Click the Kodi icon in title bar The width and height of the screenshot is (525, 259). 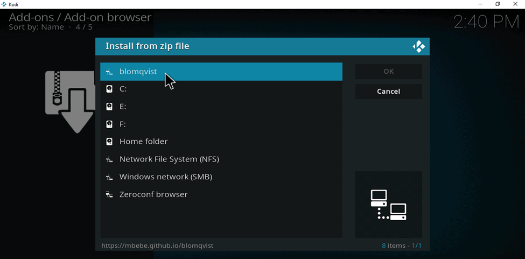click(x=4, y=4)
